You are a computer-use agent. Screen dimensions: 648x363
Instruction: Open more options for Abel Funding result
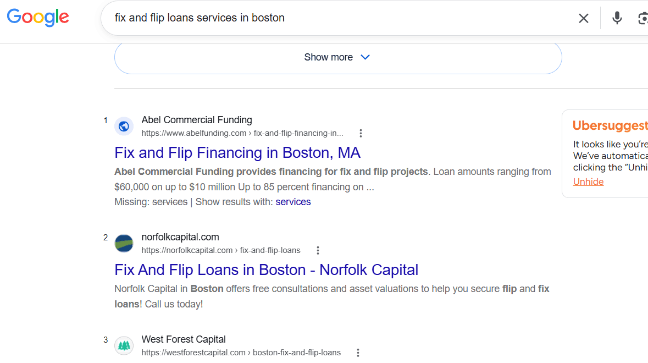point(361,133)
